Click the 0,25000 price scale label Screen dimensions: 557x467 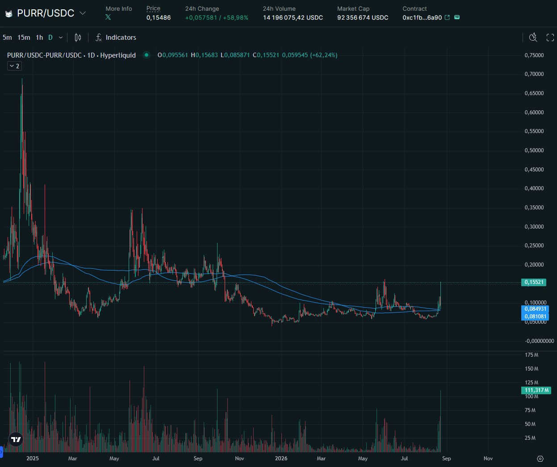(534, 246)
